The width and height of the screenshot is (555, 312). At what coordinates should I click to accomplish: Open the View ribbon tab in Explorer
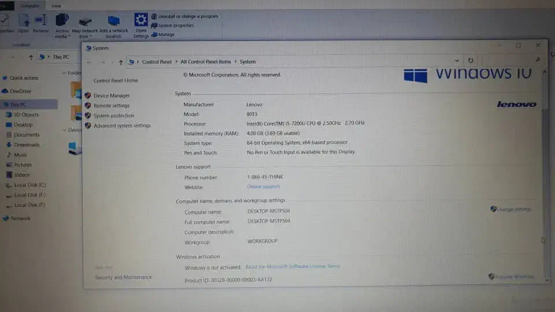56,6
